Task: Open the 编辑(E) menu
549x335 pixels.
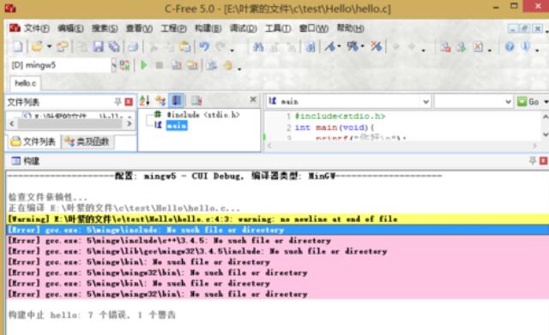Action: [x=70, y=28]
